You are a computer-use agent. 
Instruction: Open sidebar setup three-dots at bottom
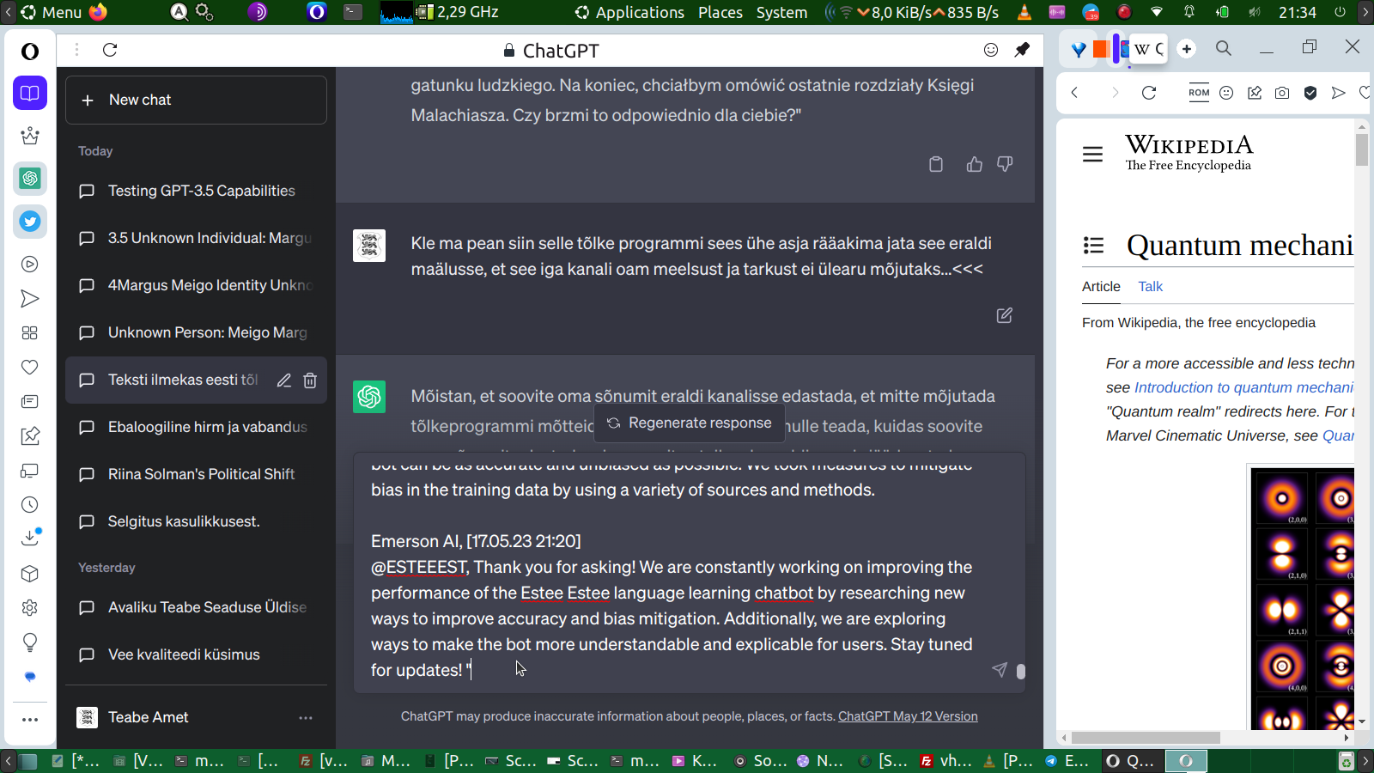(x=30, y=720)
